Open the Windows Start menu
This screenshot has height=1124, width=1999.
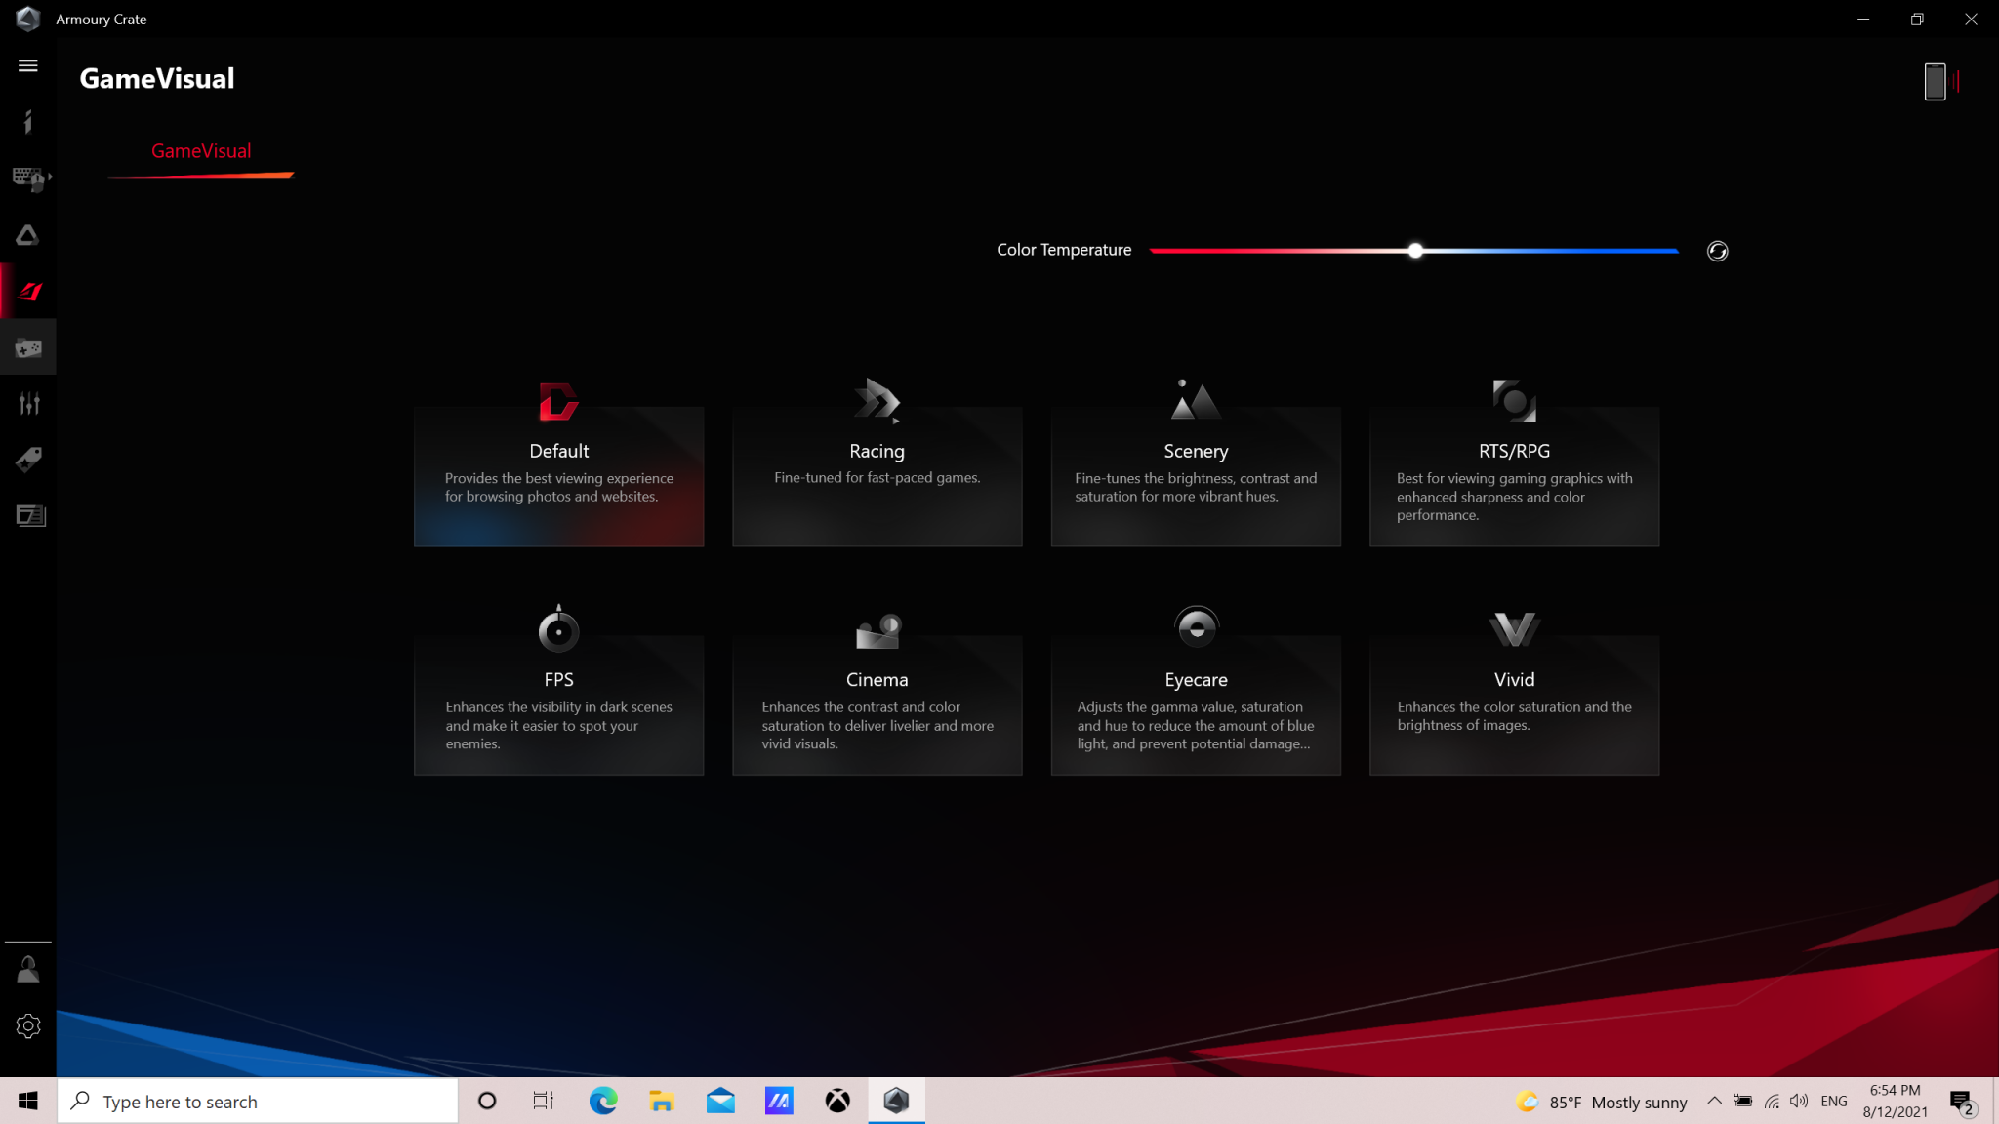tap(28, 1101)
